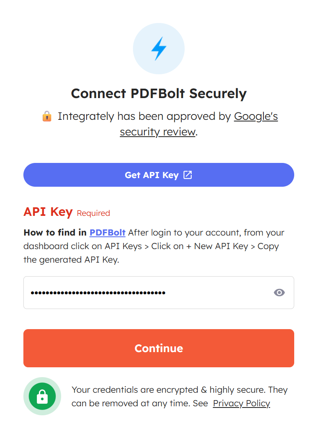
Task: Open the PDFBolt website link
Action: coord(107,233)
